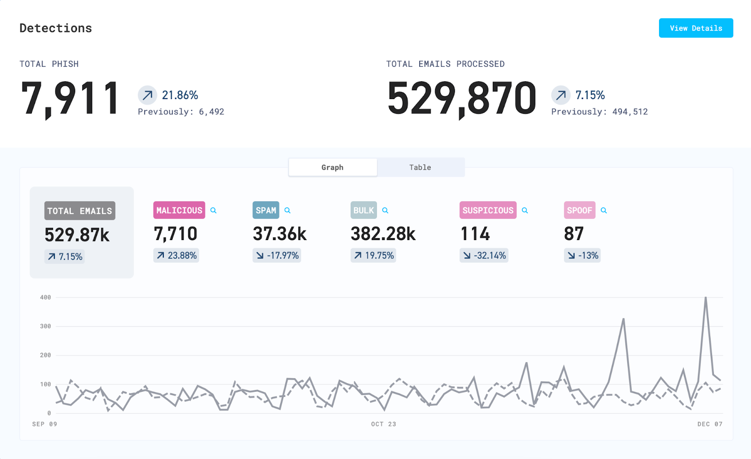The width and height of the screenshot is (751, 459).
Task: Click the search icon next to Bulk
Action: point(385,210)
